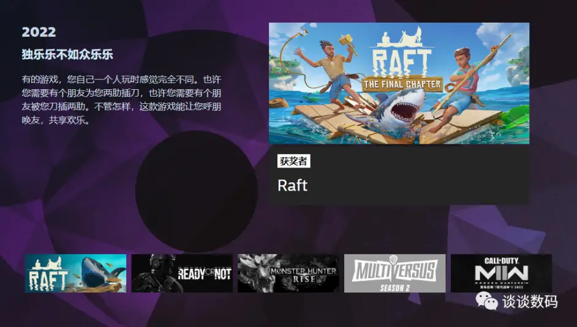Click the 2022 year heading

tap(39, 32)
